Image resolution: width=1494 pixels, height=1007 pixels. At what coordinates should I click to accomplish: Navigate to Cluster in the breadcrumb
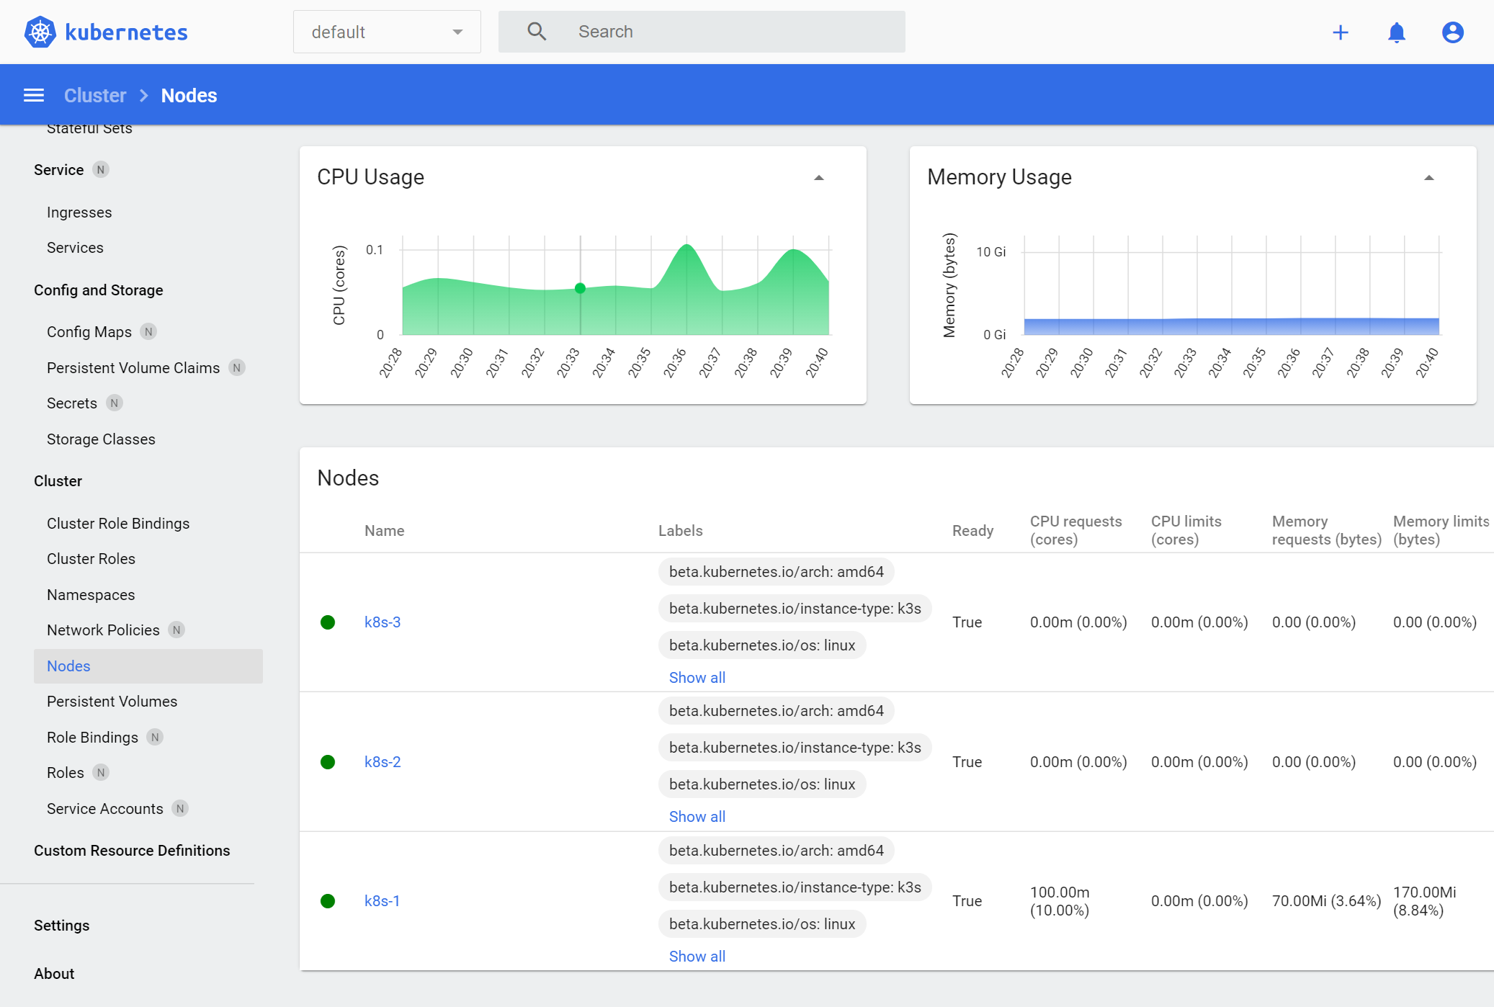94,94
